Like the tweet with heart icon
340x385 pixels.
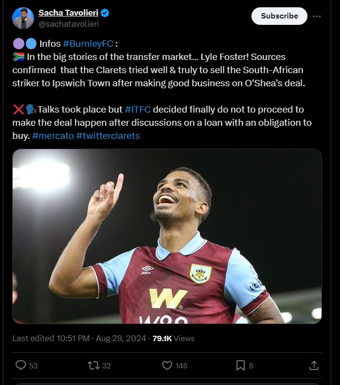pos(167,365)
